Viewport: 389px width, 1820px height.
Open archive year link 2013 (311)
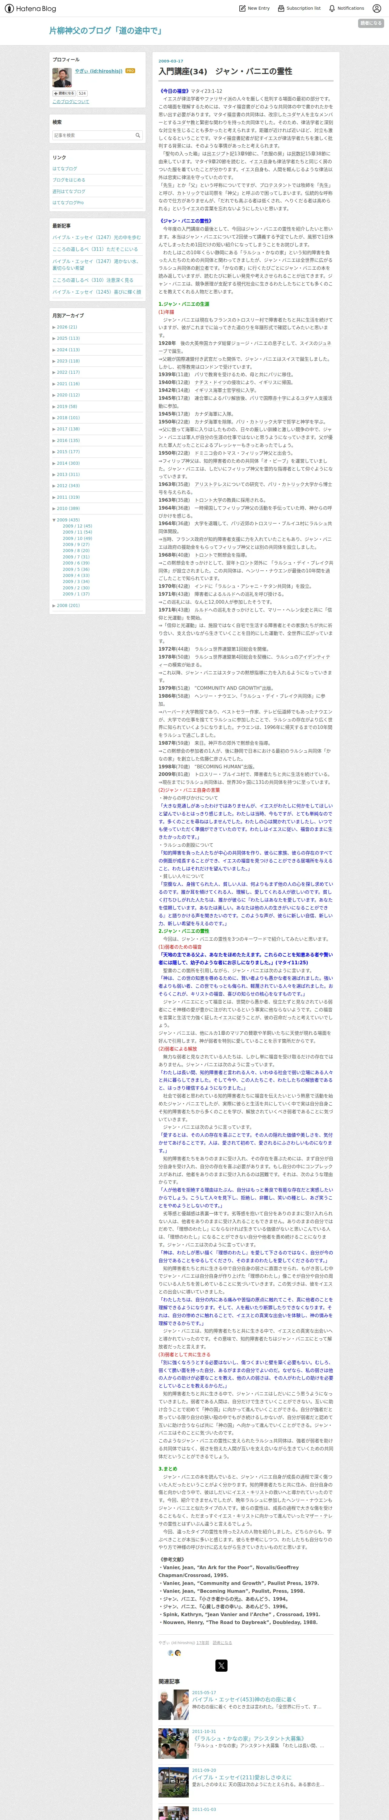(68, 475)
